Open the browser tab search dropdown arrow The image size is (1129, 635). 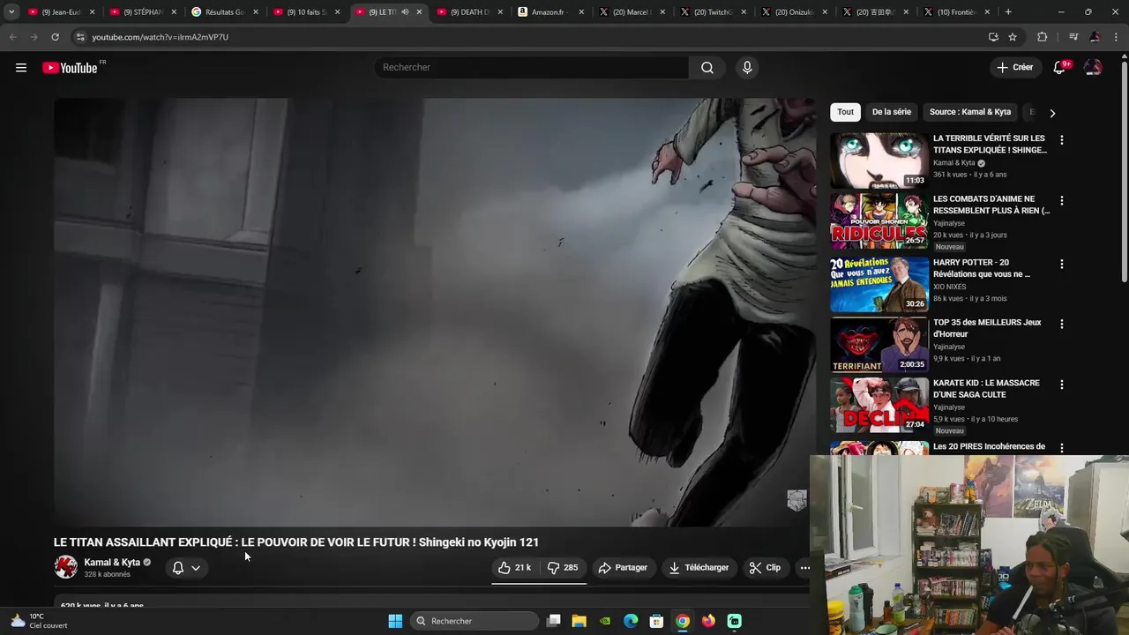(11, 12)
